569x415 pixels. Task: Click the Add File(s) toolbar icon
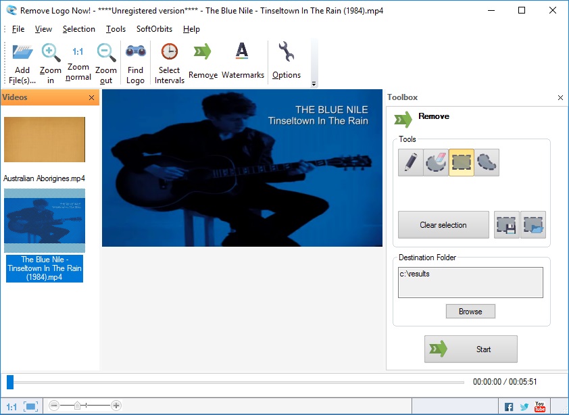tap(22, 52)
